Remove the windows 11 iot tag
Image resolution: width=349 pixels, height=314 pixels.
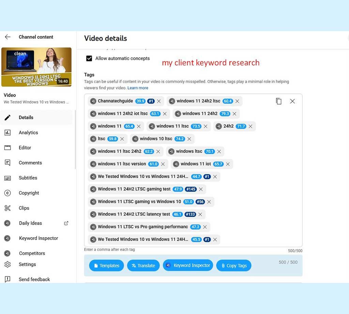coord(228,164)
